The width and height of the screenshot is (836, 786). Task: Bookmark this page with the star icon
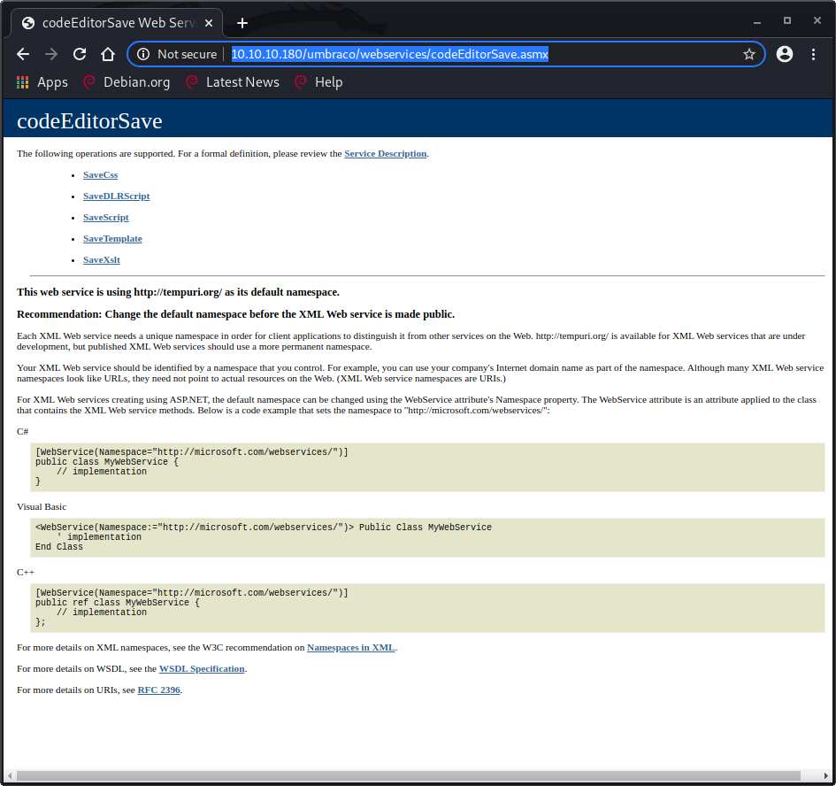748,54
